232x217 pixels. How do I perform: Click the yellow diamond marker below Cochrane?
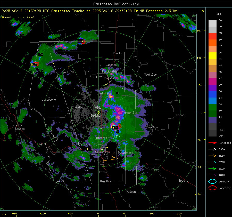pos(88,149)
